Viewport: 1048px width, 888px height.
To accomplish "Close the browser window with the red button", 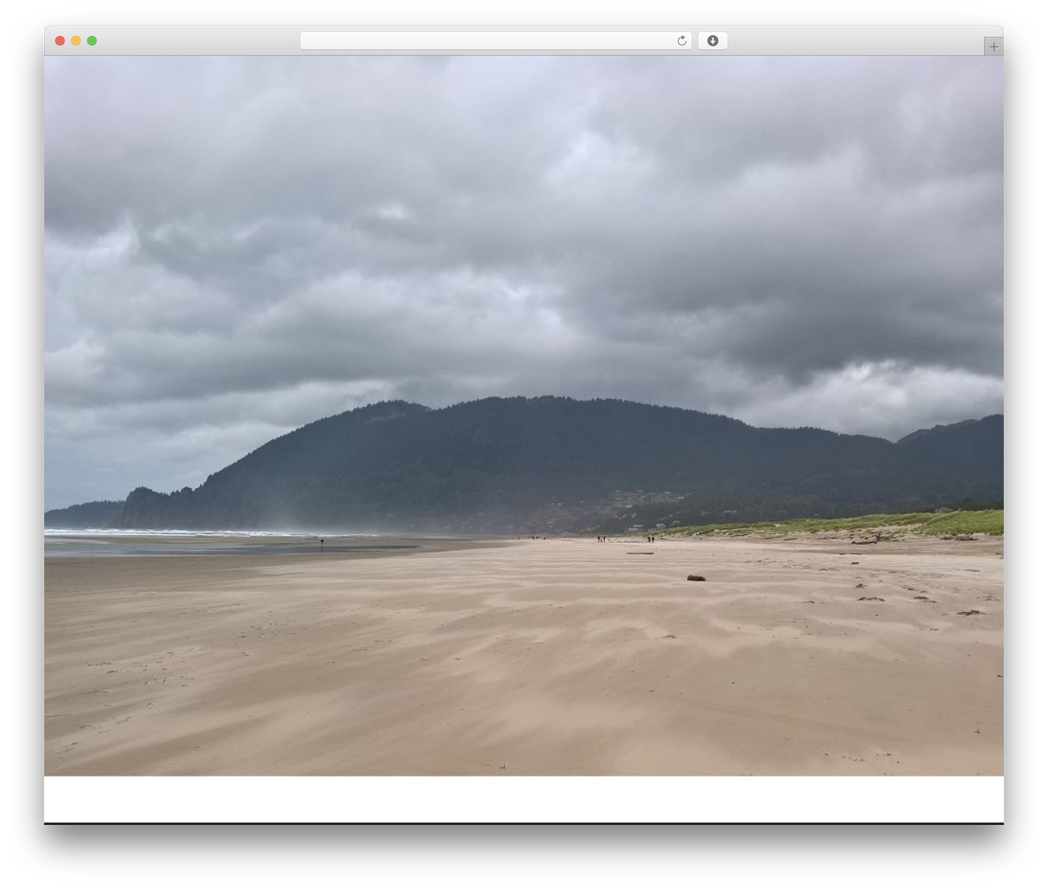I will click(x=60, y=41).
